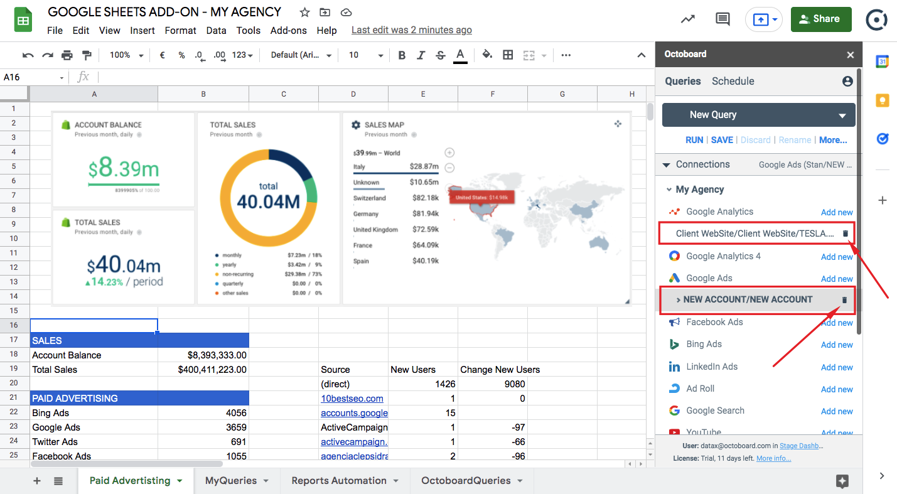Open the Add-ons menu

point(288,30)
